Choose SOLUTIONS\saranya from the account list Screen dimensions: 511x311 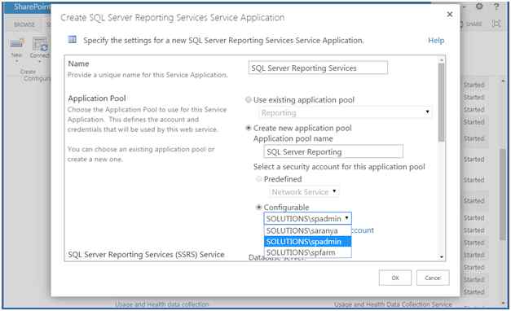tap(307, 230)
